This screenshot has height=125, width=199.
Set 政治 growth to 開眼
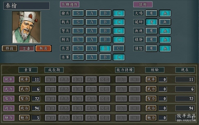point(105,108)
